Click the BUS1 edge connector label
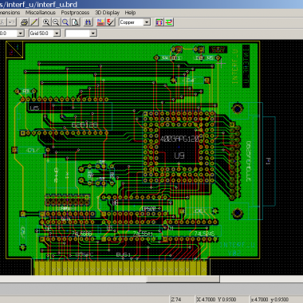Viewport: 303px width, 303px height. [124, 254]
